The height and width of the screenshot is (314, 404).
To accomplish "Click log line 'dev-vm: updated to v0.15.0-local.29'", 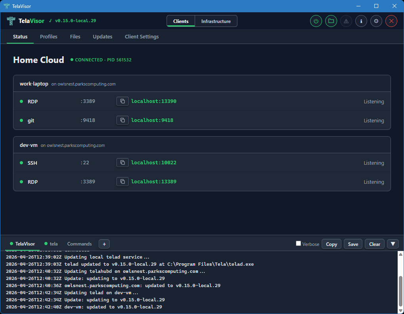I will pyautogui.click(x=84, y=307).
